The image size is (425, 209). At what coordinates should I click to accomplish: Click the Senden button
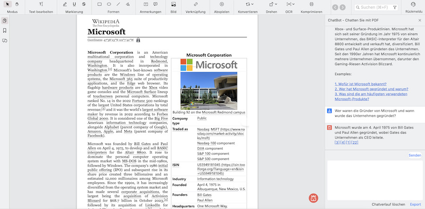click(x=415, y=155)
